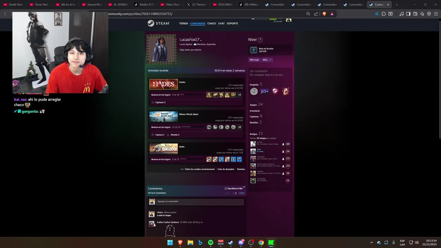Click the zoom magnifier icon in address bar
This screenshot has width=441, height=248.
(308, 14)
